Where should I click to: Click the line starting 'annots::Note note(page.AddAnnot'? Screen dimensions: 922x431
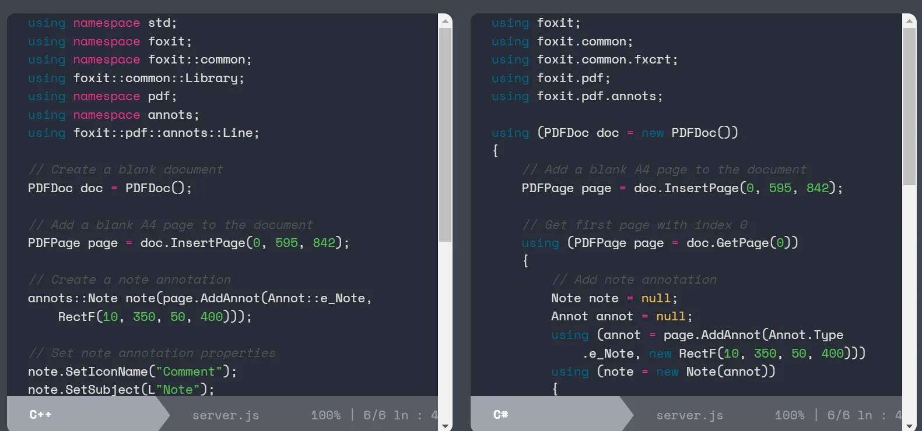200,299
